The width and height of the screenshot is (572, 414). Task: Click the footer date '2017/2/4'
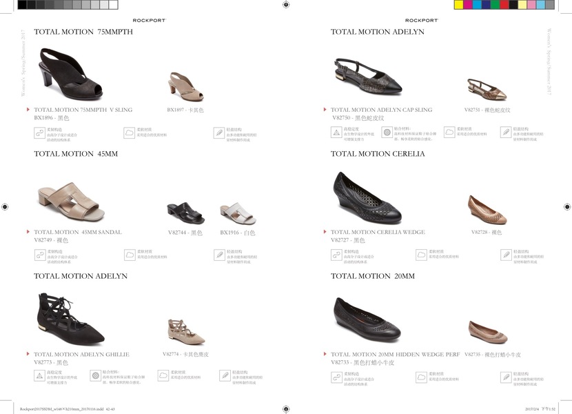(531, 409)
